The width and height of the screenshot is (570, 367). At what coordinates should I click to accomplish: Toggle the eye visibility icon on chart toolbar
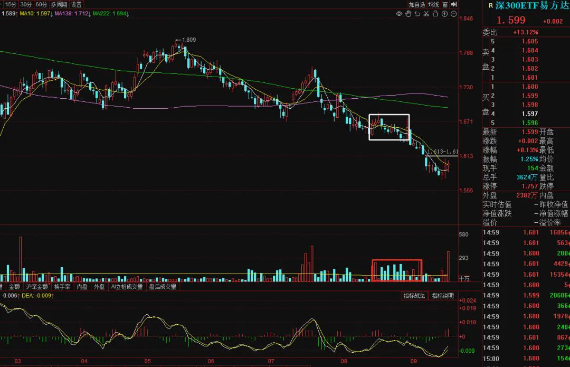tap(399, 14)
